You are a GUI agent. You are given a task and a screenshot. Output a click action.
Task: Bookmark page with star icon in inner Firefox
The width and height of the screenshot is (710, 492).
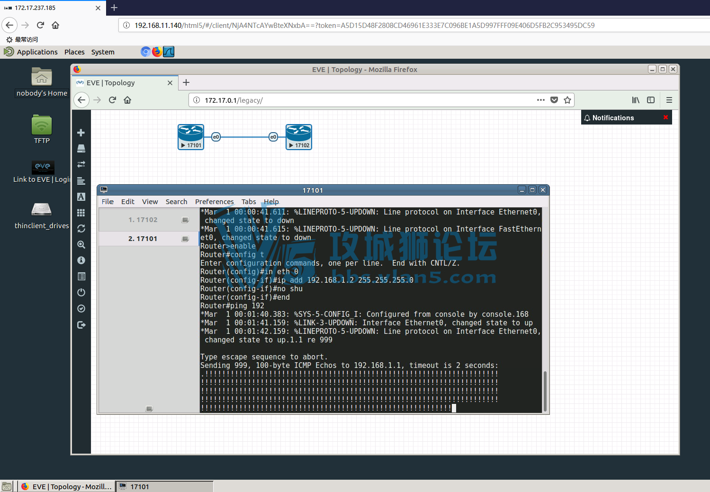pyautogui.click(x=567, y=100)
